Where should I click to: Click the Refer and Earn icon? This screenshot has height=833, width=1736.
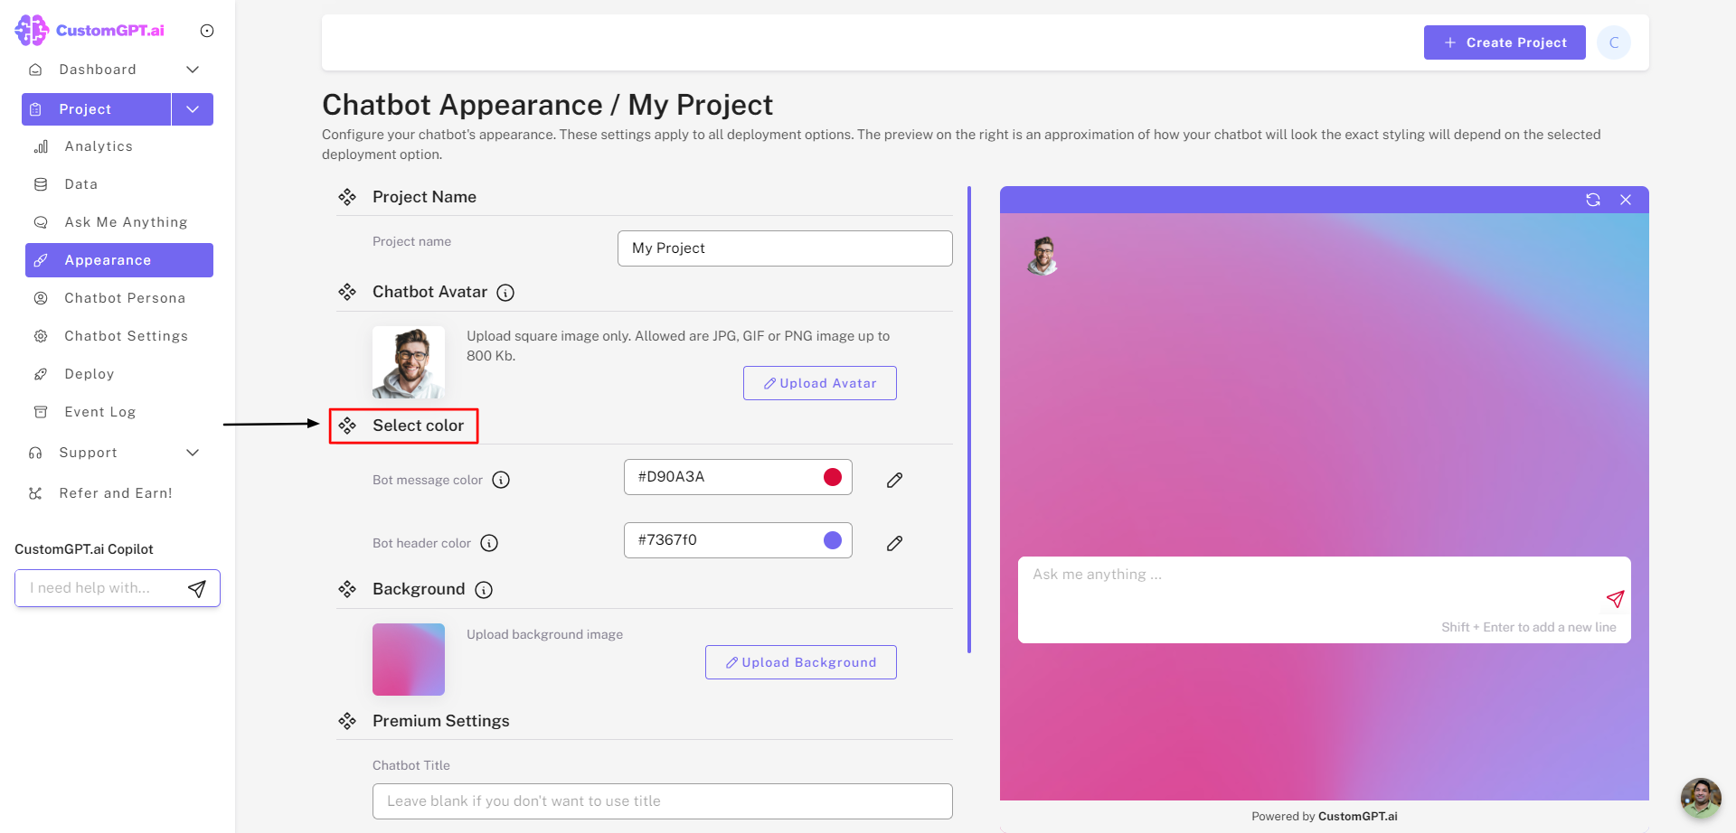point(35,493)
